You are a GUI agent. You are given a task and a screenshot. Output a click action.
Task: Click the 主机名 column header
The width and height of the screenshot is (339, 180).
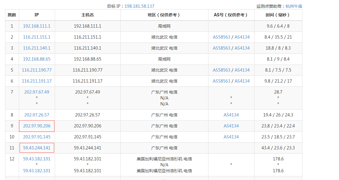[87, 15]
